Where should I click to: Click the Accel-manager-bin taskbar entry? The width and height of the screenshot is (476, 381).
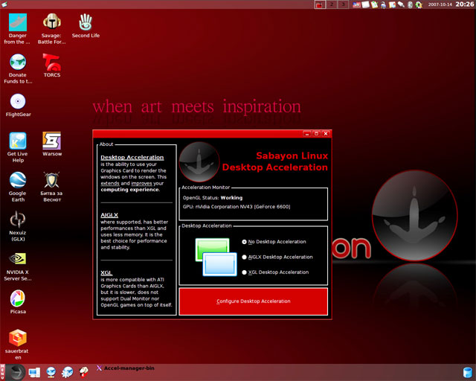click(x=126, y=368)
